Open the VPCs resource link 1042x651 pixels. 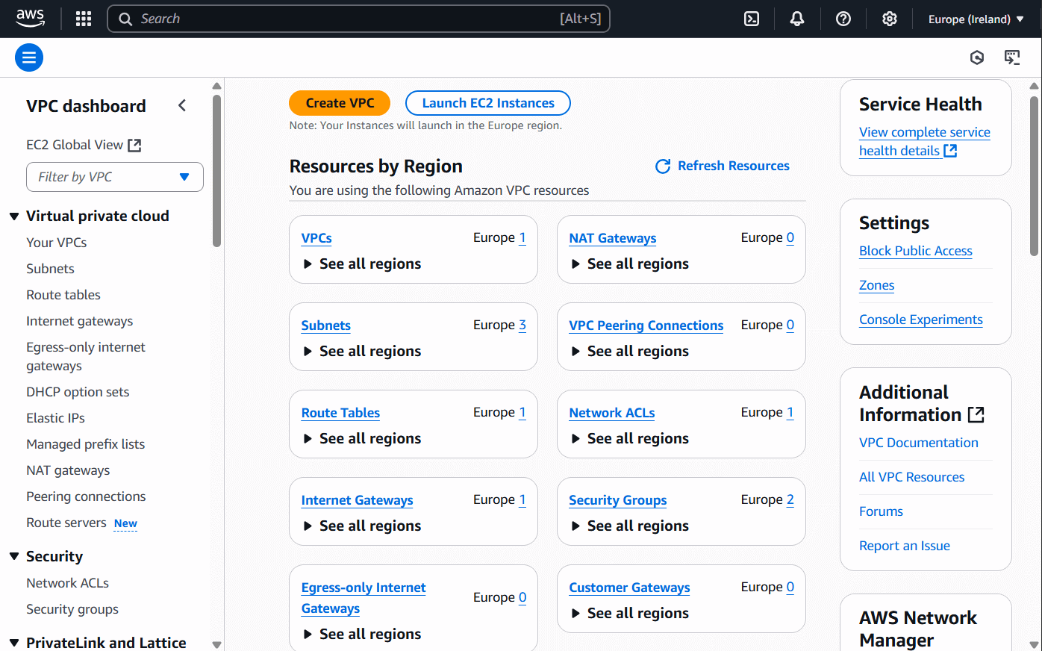click(x=316, y=238)
